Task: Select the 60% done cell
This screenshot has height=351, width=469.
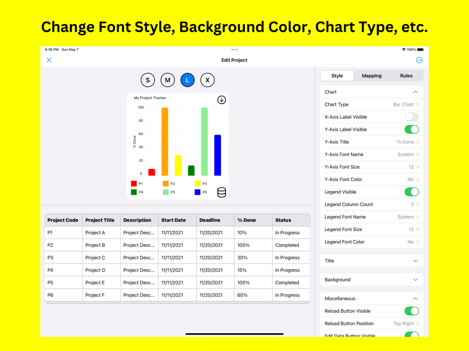Action: [253, 295]
